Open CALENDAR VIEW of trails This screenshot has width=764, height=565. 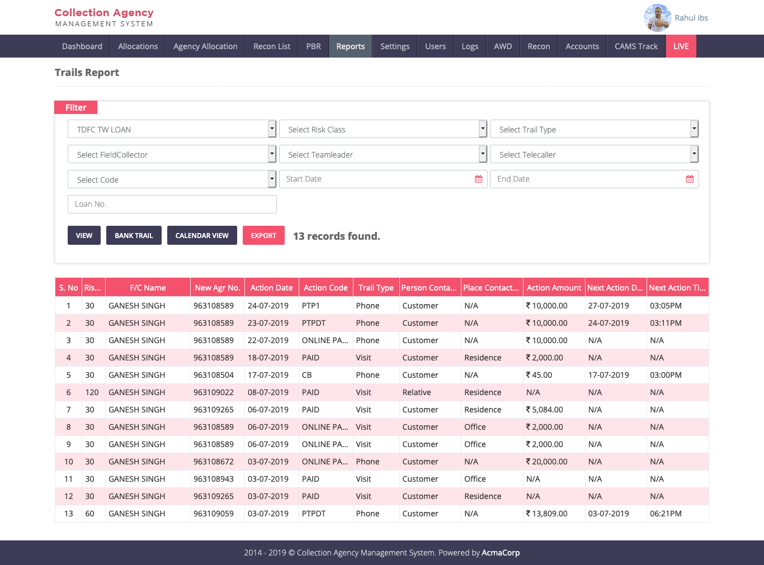(x=202, y=235)
